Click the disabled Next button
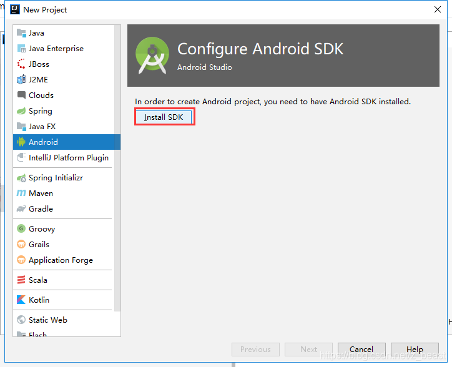 coord(309,350)
